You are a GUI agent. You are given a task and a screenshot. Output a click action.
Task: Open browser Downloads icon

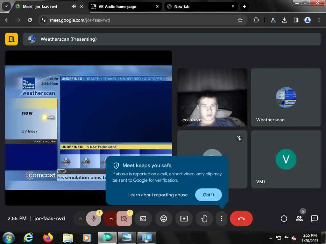284,20
